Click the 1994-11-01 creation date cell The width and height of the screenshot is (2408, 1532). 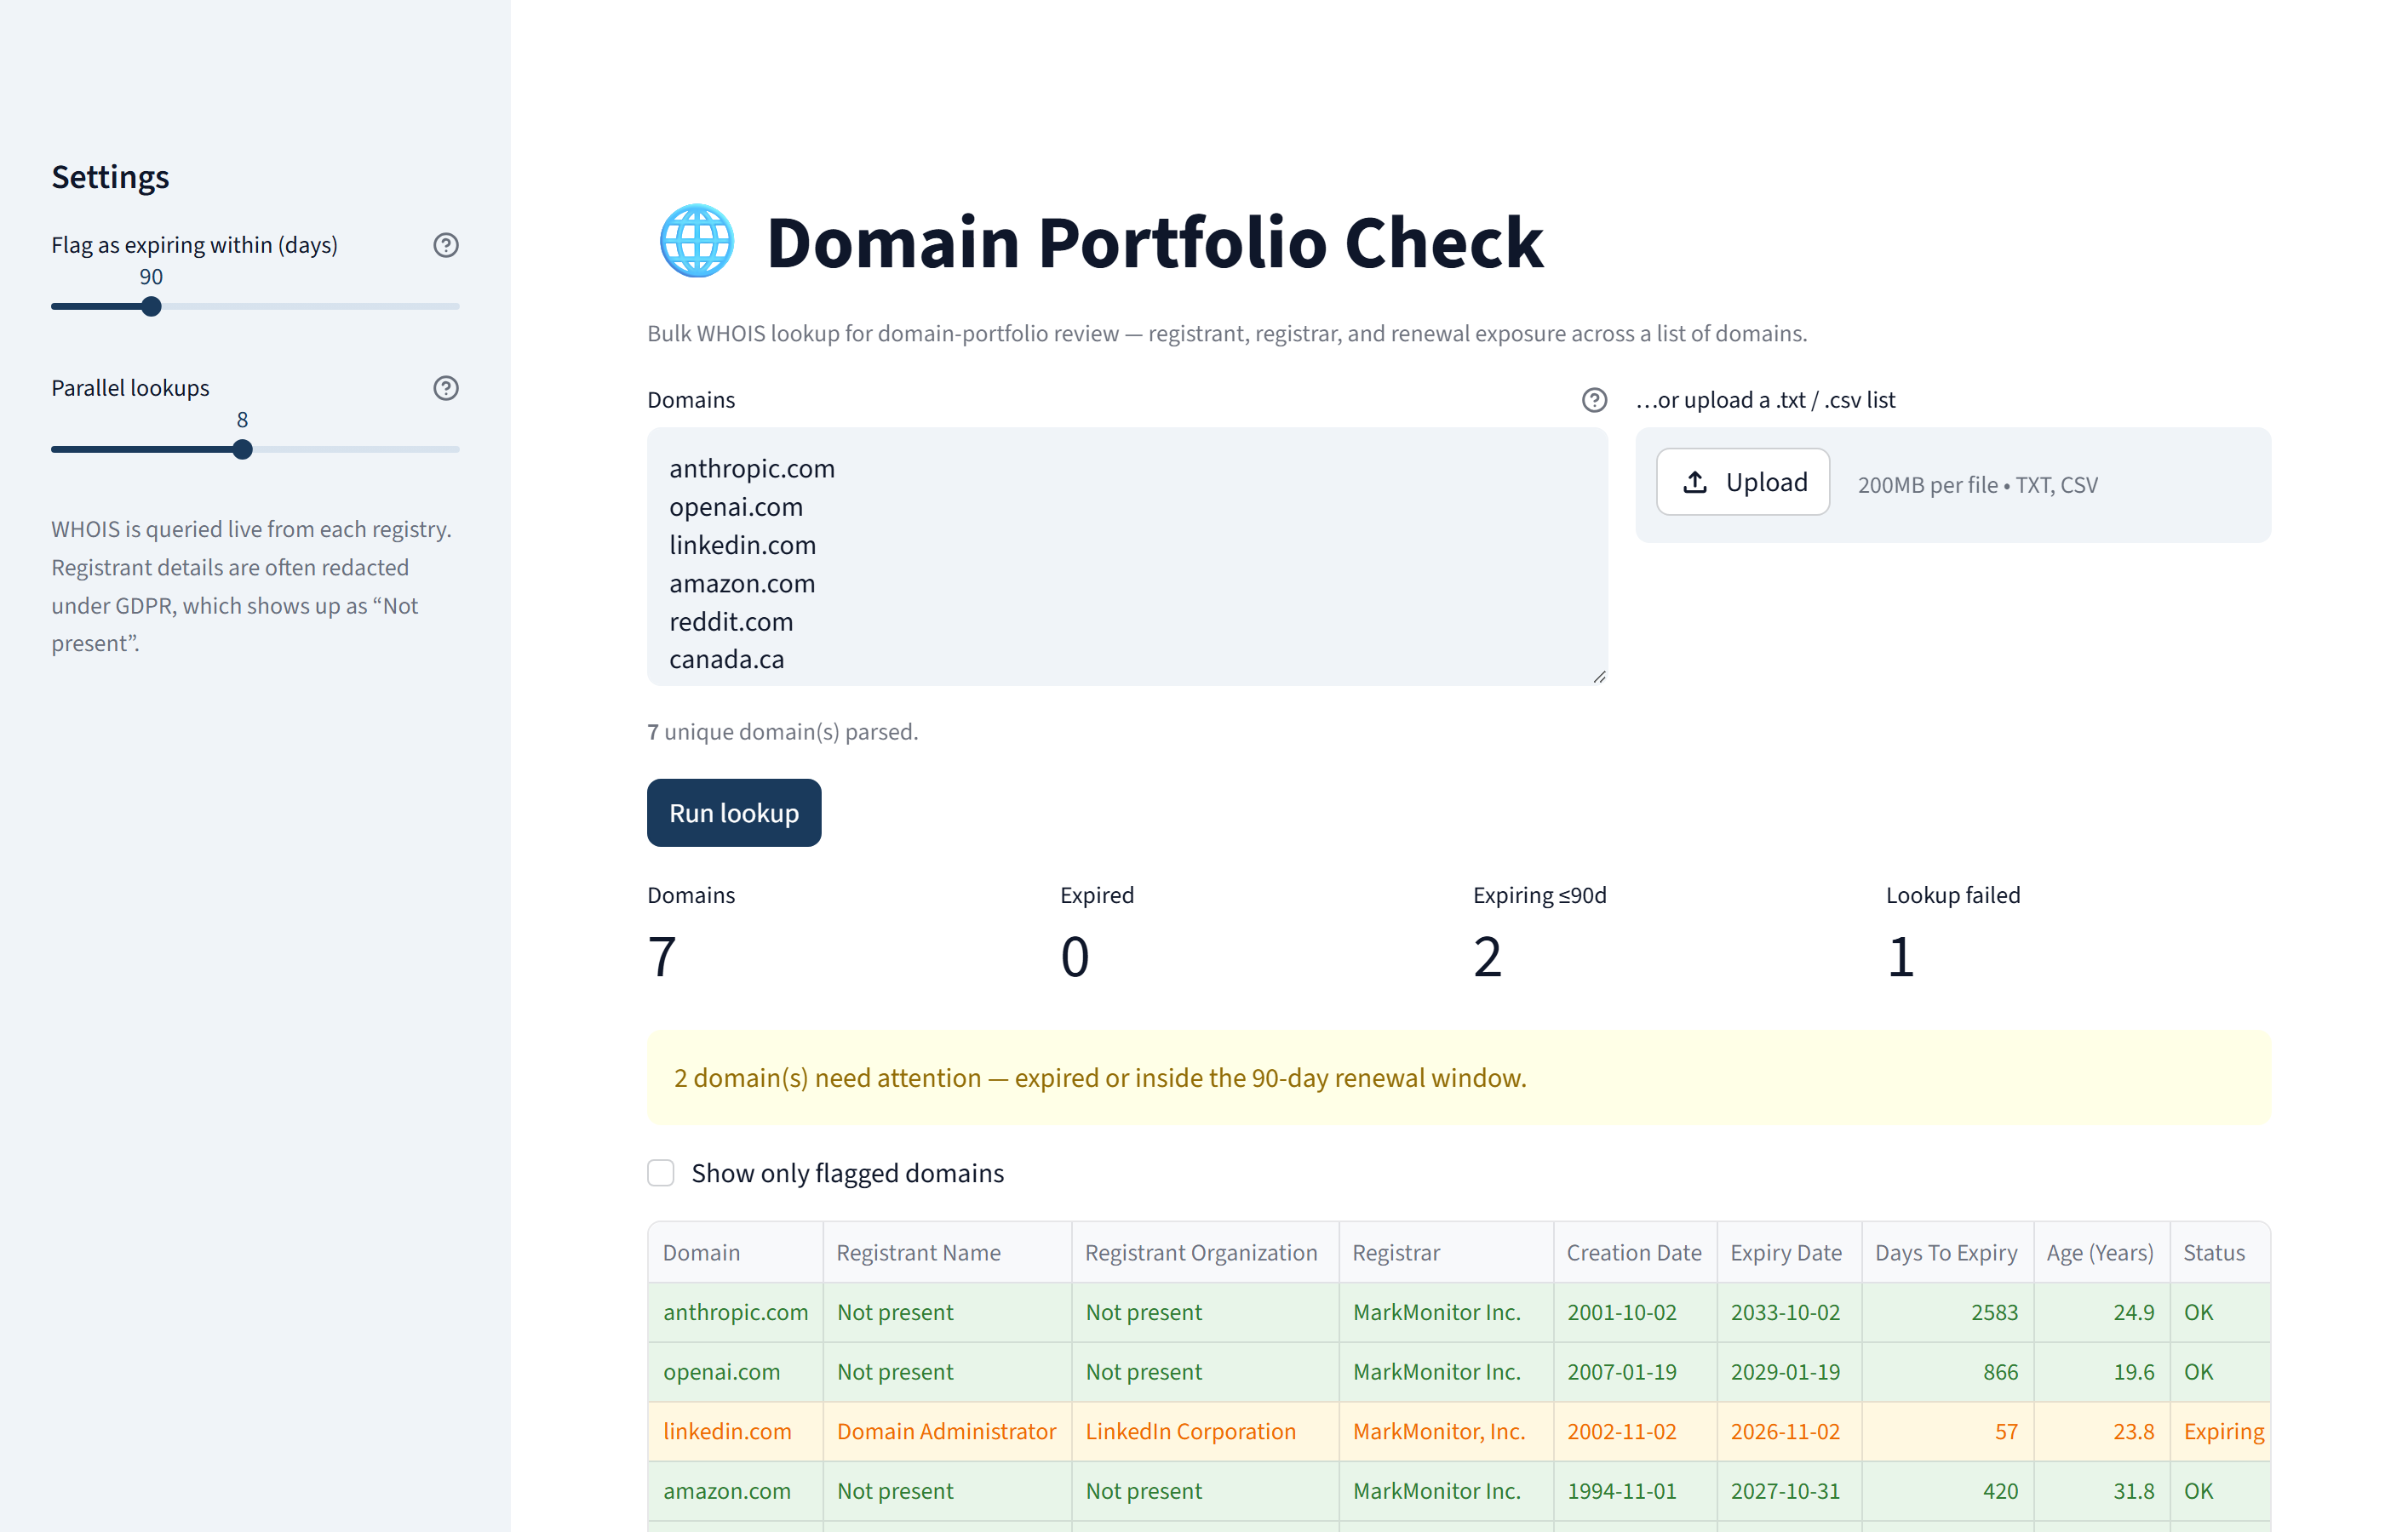[x=1635, y=1490]
